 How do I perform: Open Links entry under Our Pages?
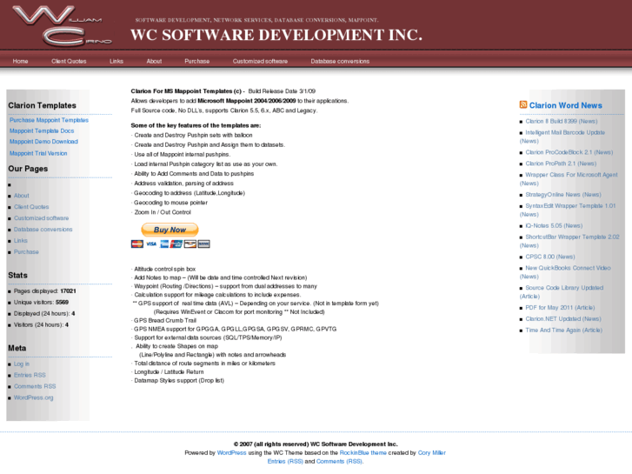pos(21,241)
